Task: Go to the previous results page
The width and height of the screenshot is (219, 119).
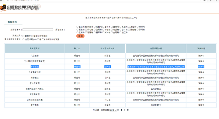Action: tap(121, 110)
